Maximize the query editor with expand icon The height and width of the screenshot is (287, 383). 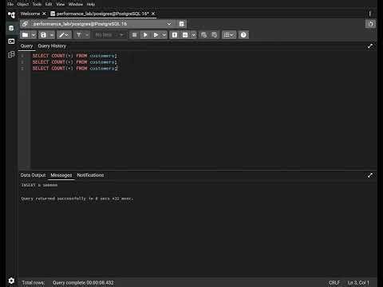(x=370, y=46)
